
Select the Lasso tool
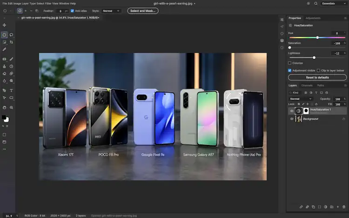(x=11, y=35)
